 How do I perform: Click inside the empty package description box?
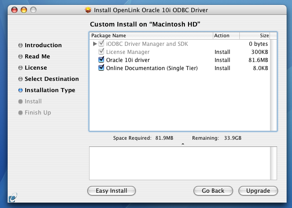(x=180, y=163)
